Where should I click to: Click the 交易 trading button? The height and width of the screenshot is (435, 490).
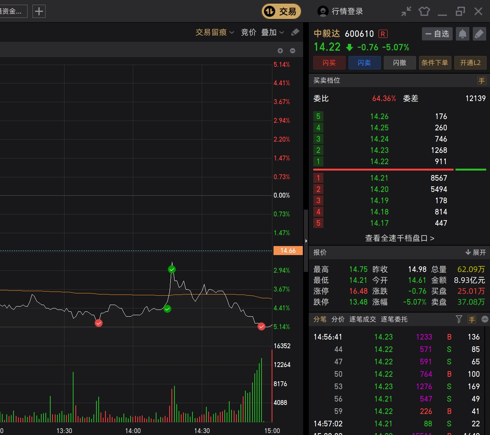click(281, 11)
